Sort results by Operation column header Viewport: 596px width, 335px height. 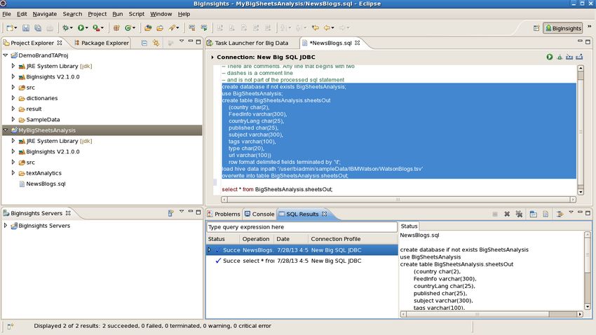point(256,239)
